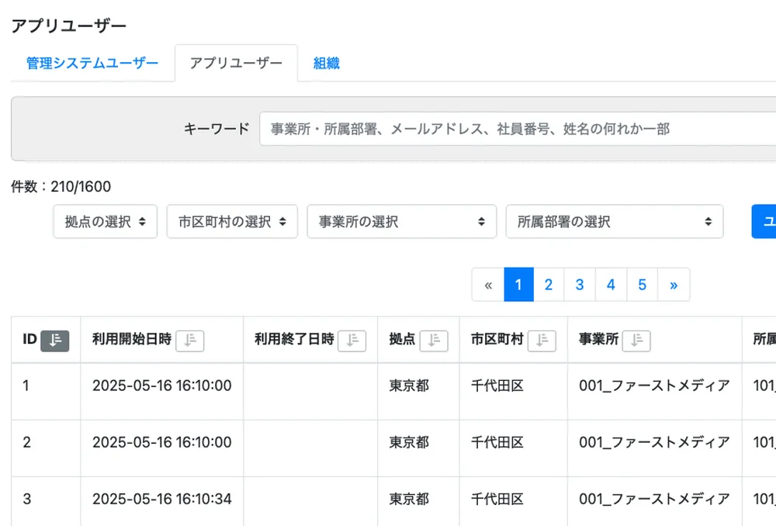Go to previous page with « button

488,285
